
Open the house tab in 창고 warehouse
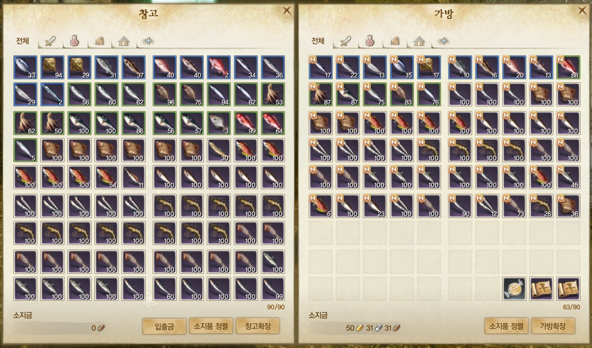[123, 41]
